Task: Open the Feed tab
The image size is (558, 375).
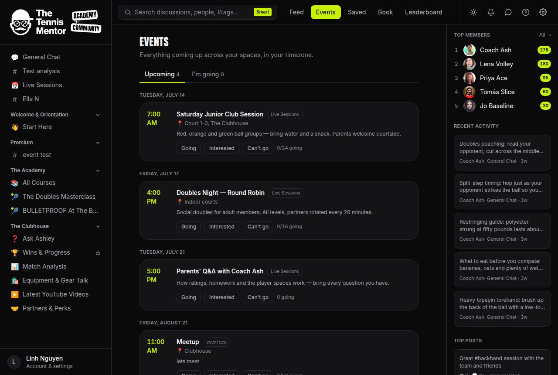Action: [x=296, y=12]
